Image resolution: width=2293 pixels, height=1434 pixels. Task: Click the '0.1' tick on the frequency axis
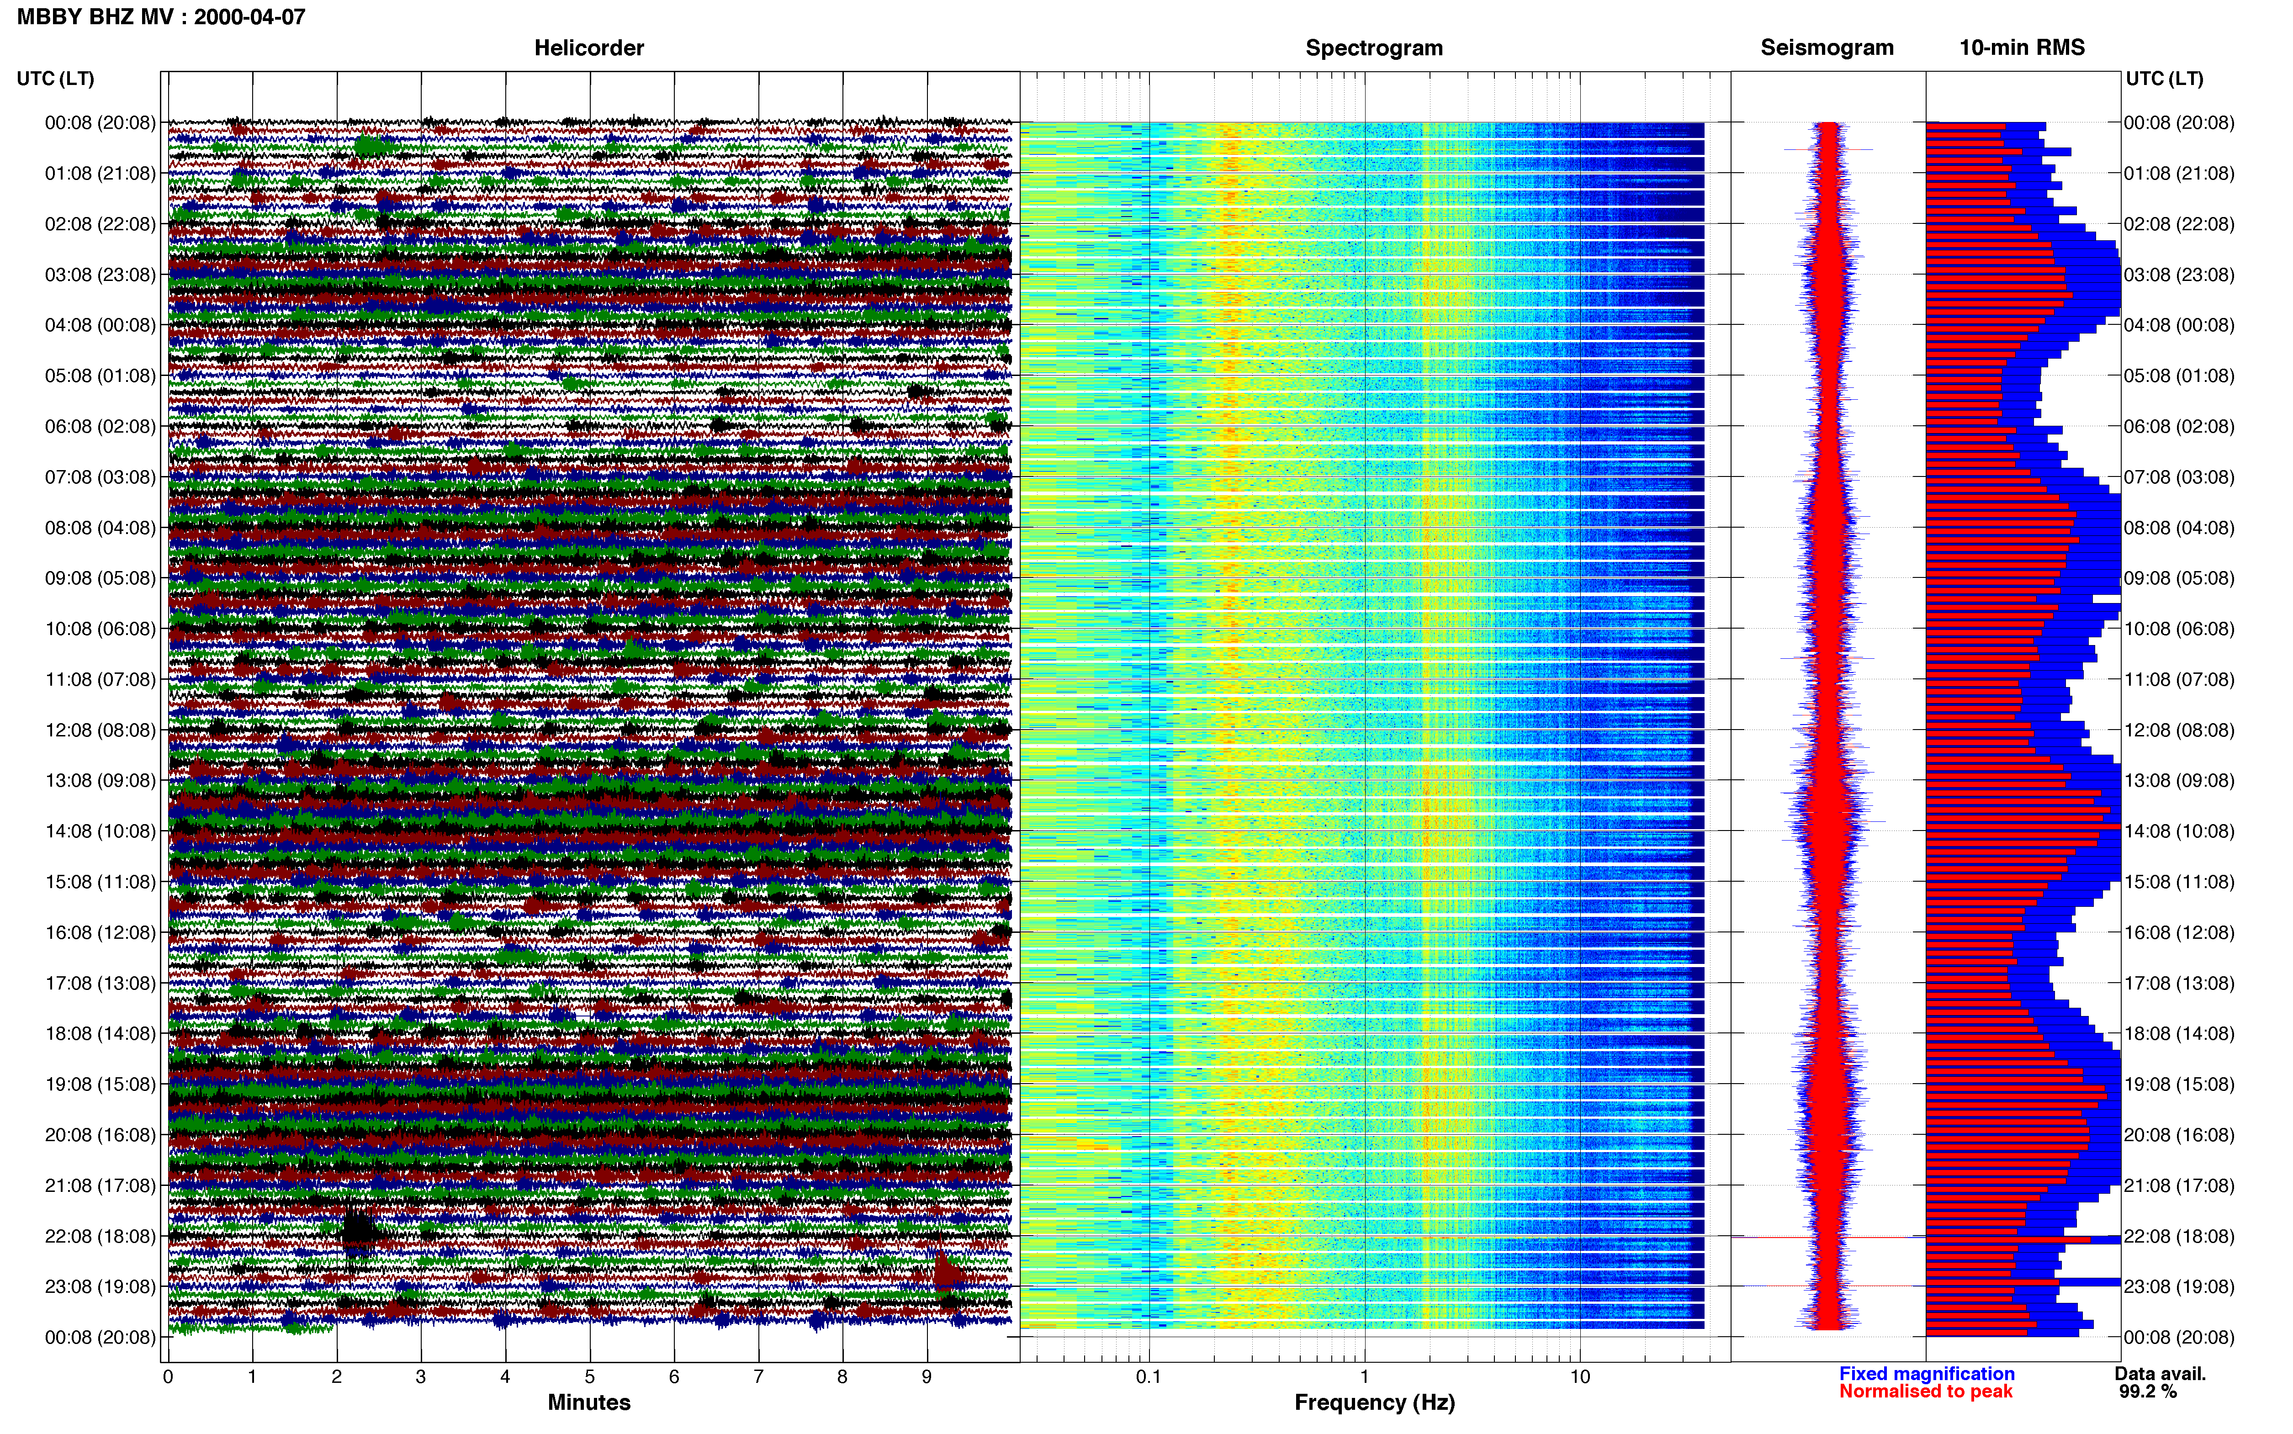click(x=1149, y=1377)
